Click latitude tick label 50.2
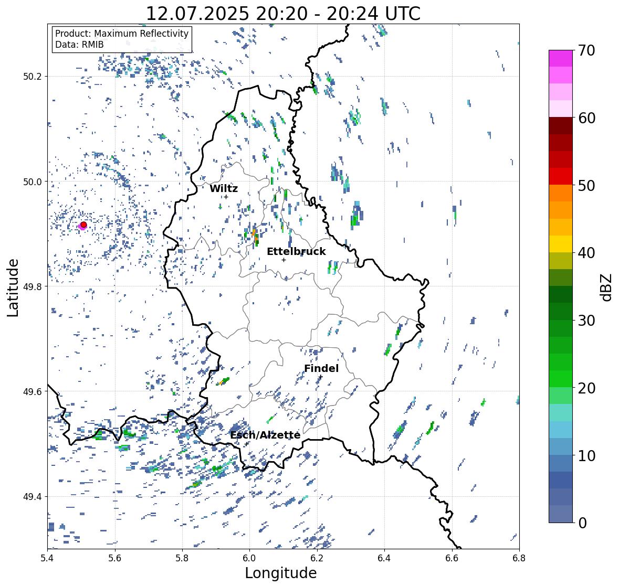This screenshot has width=619, height=586. (33, 77)
